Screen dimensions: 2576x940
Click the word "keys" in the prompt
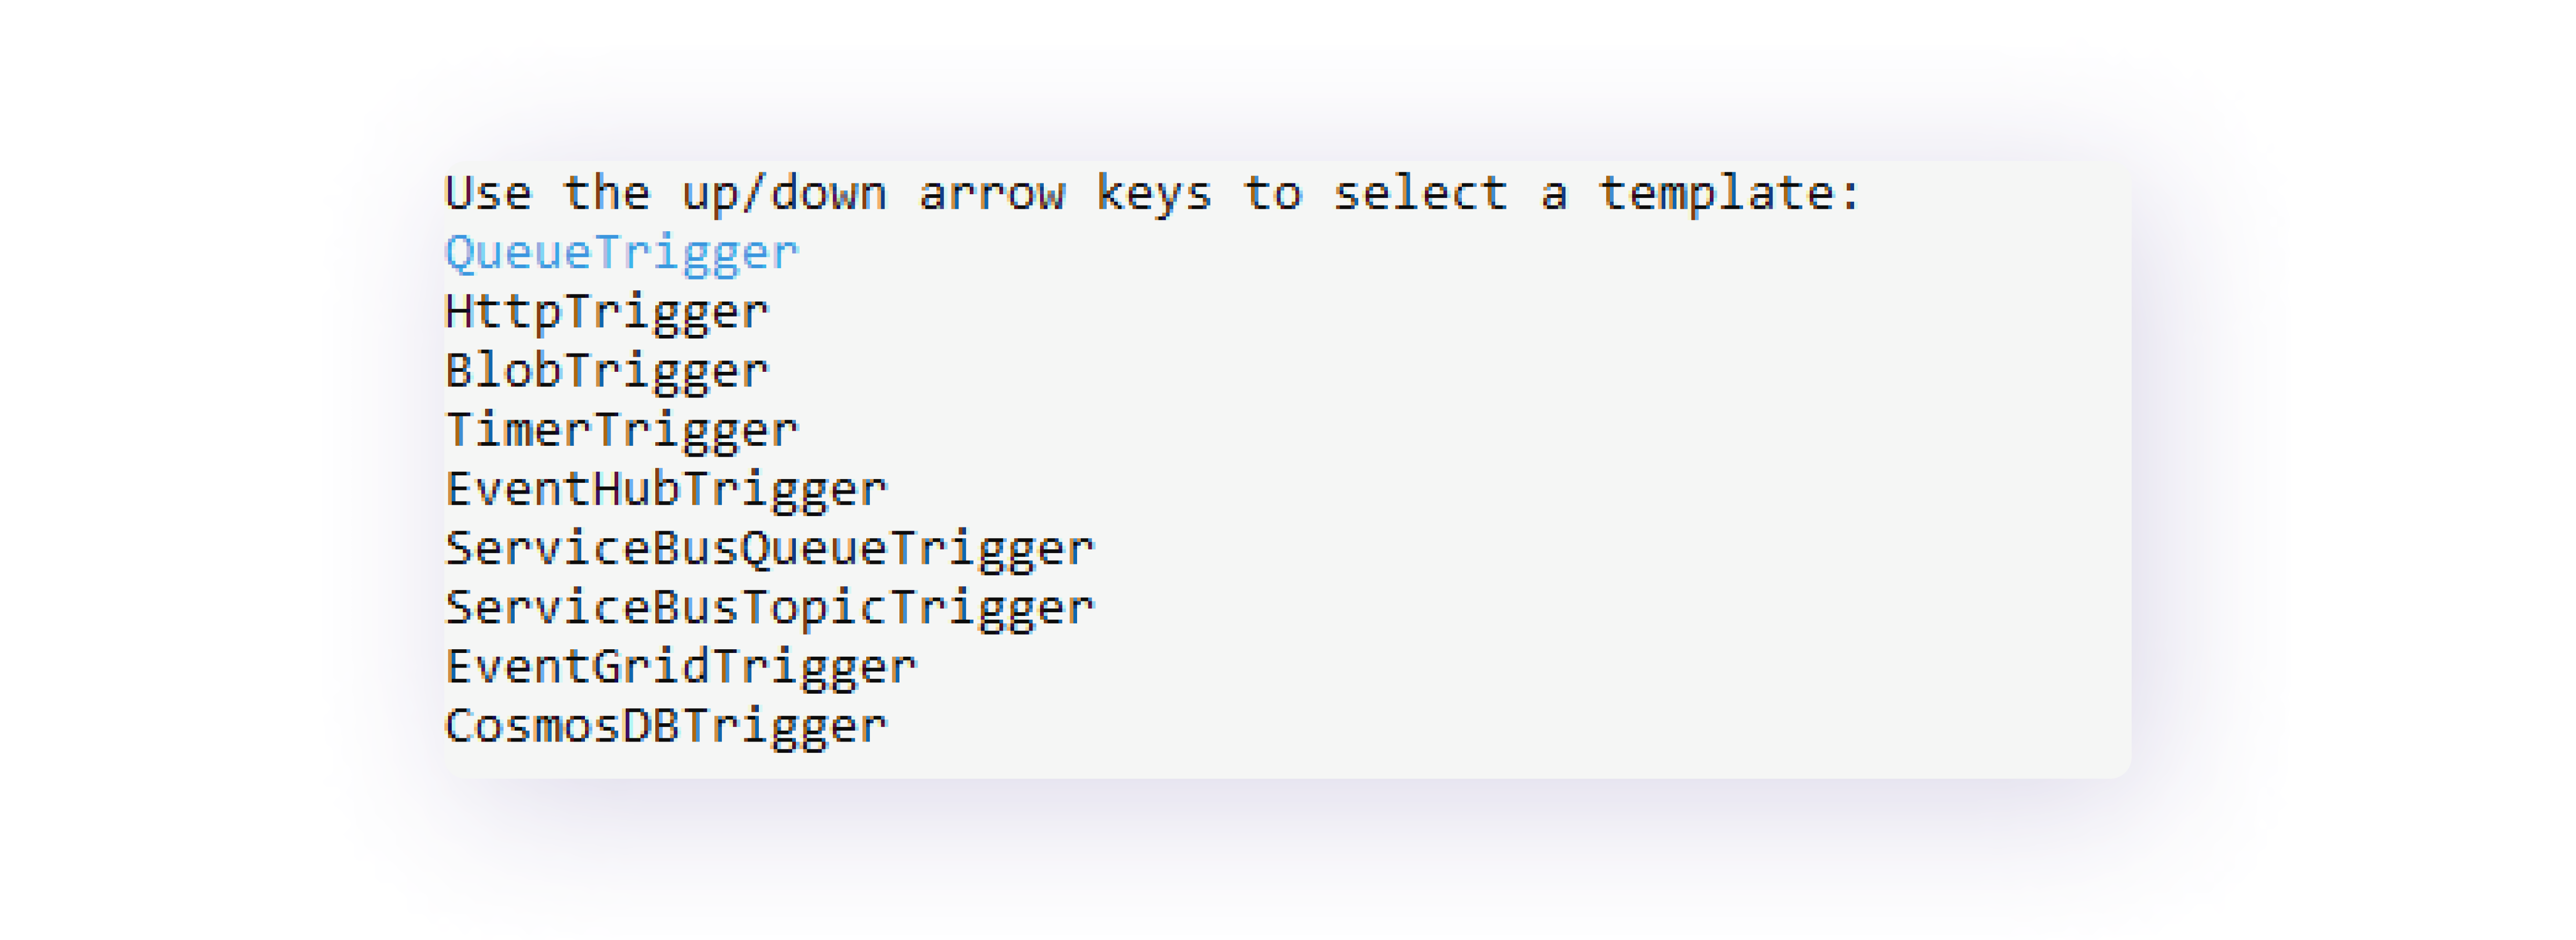(x=1154, y=193)
